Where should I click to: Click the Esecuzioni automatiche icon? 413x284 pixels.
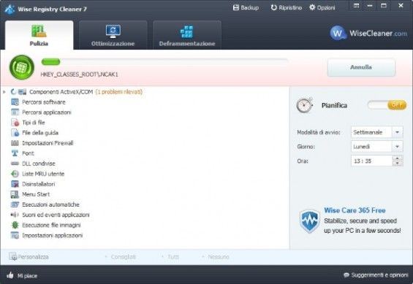[x=15, y=204]
